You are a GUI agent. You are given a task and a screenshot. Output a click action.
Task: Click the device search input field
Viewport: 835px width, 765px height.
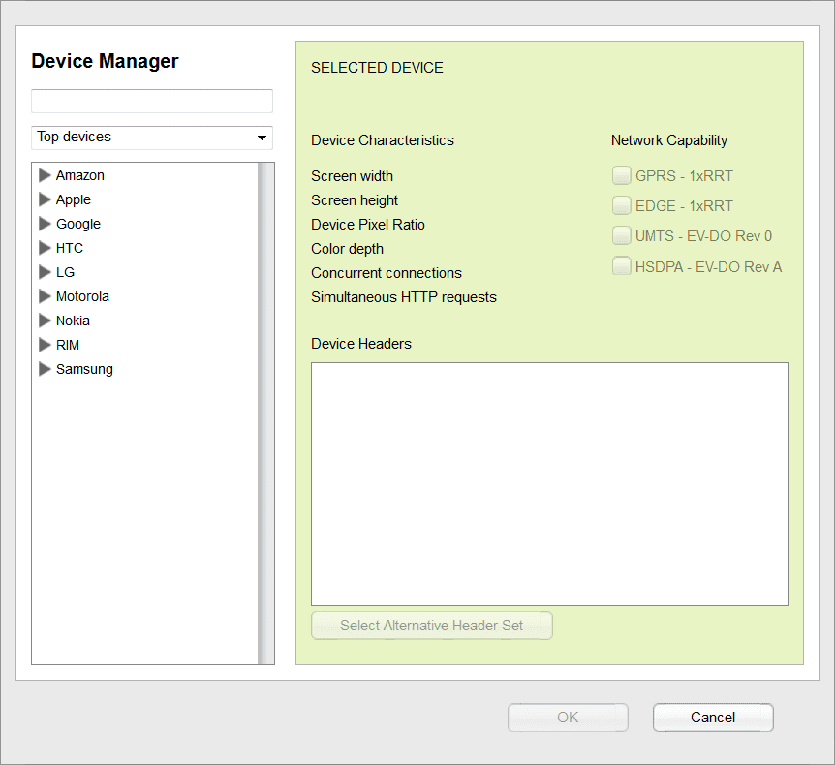pyautogui.click(x=152, y=101)
